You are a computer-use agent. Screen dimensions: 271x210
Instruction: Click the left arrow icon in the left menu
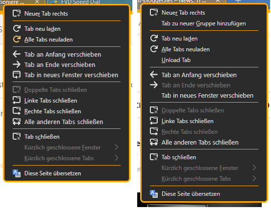click(17, 54)
